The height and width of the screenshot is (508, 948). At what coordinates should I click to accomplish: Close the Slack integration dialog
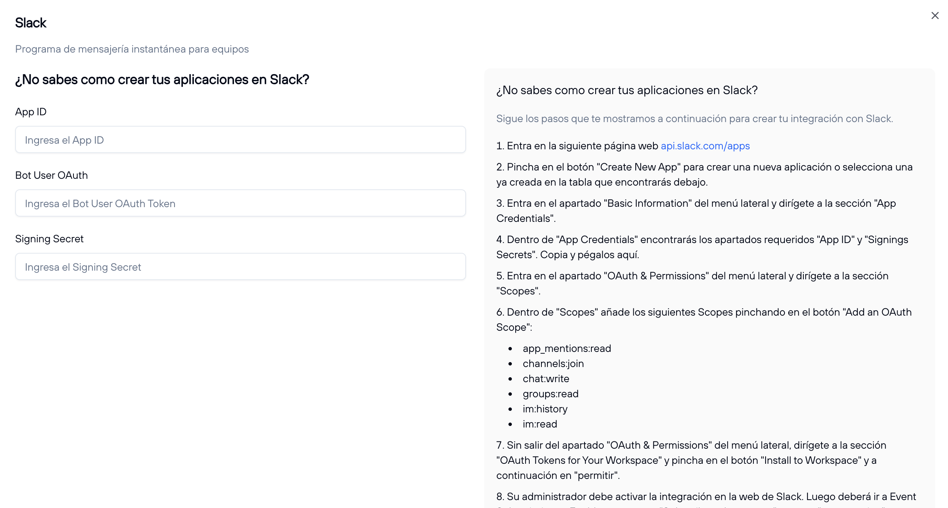click(x=935, y=15)
